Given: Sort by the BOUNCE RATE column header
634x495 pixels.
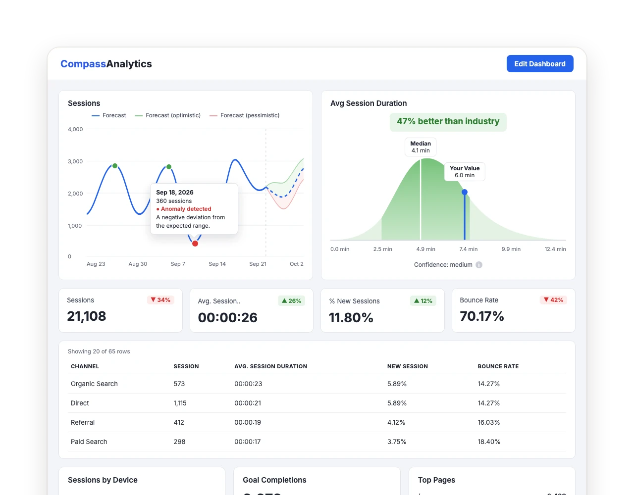Looking at the screenshot, I should (498, 366).
